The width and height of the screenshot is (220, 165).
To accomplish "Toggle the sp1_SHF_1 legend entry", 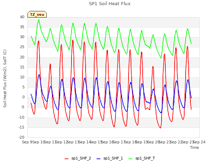I will 110,158.
